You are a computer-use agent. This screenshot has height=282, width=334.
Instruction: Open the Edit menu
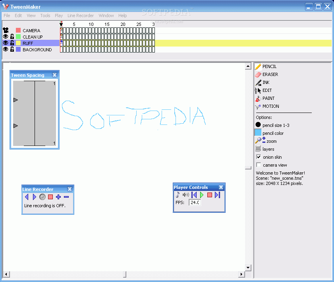click(x=18, y=16)
